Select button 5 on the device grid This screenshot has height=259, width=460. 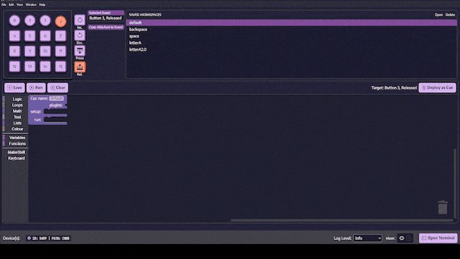(x=30, y=36)
